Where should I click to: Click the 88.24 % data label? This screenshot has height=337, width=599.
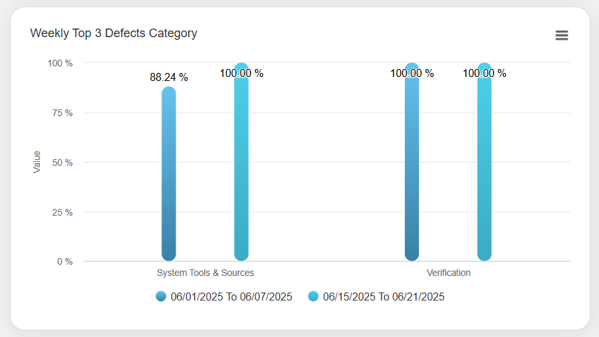169,78
